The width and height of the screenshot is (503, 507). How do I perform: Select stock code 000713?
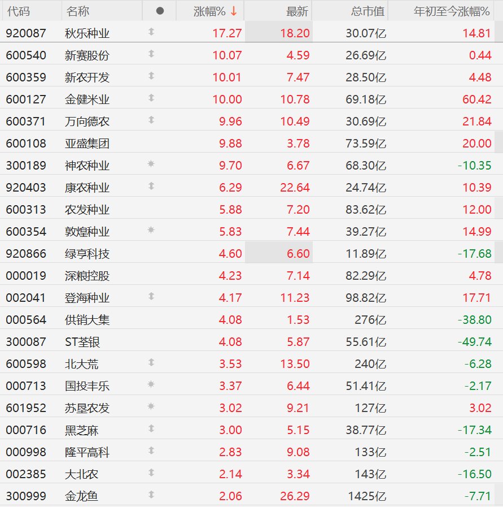(x=26, y=386)
